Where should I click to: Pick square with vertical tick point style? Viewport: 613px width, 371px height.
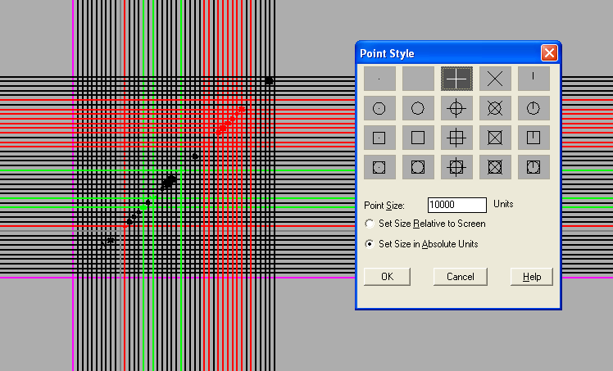point(534,138)
